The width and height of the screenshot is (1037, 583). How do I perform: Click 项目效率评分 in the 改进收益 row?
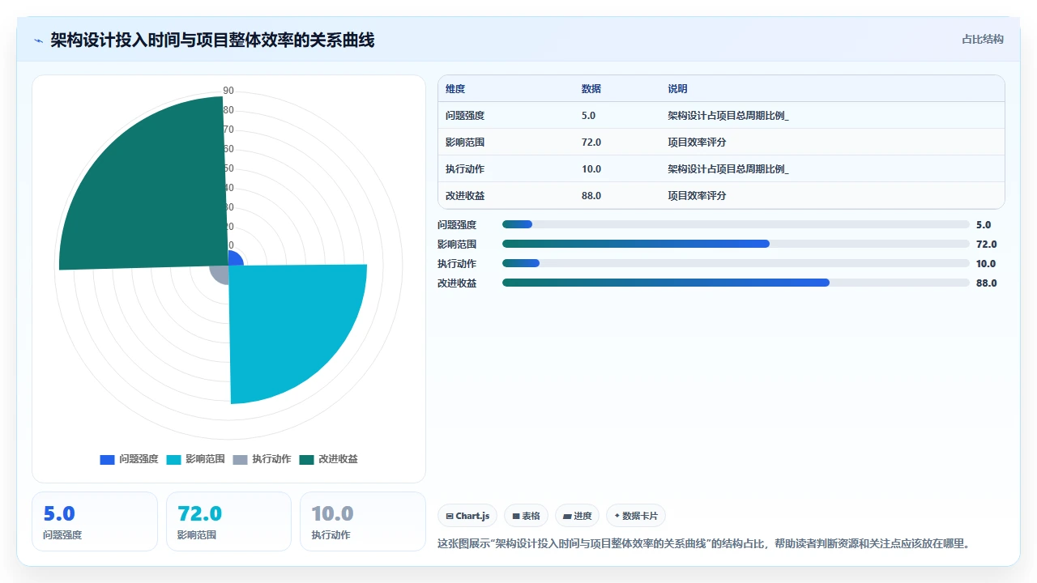(x=697, y=196)
